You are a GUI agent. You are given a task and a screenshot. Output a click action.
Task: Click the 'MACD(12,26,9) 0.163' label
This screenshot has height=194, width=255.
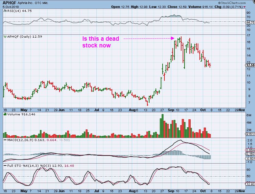point(26,140)
